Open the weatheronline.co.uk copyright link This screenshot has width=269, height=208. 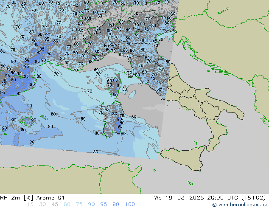tap(240, 205)
